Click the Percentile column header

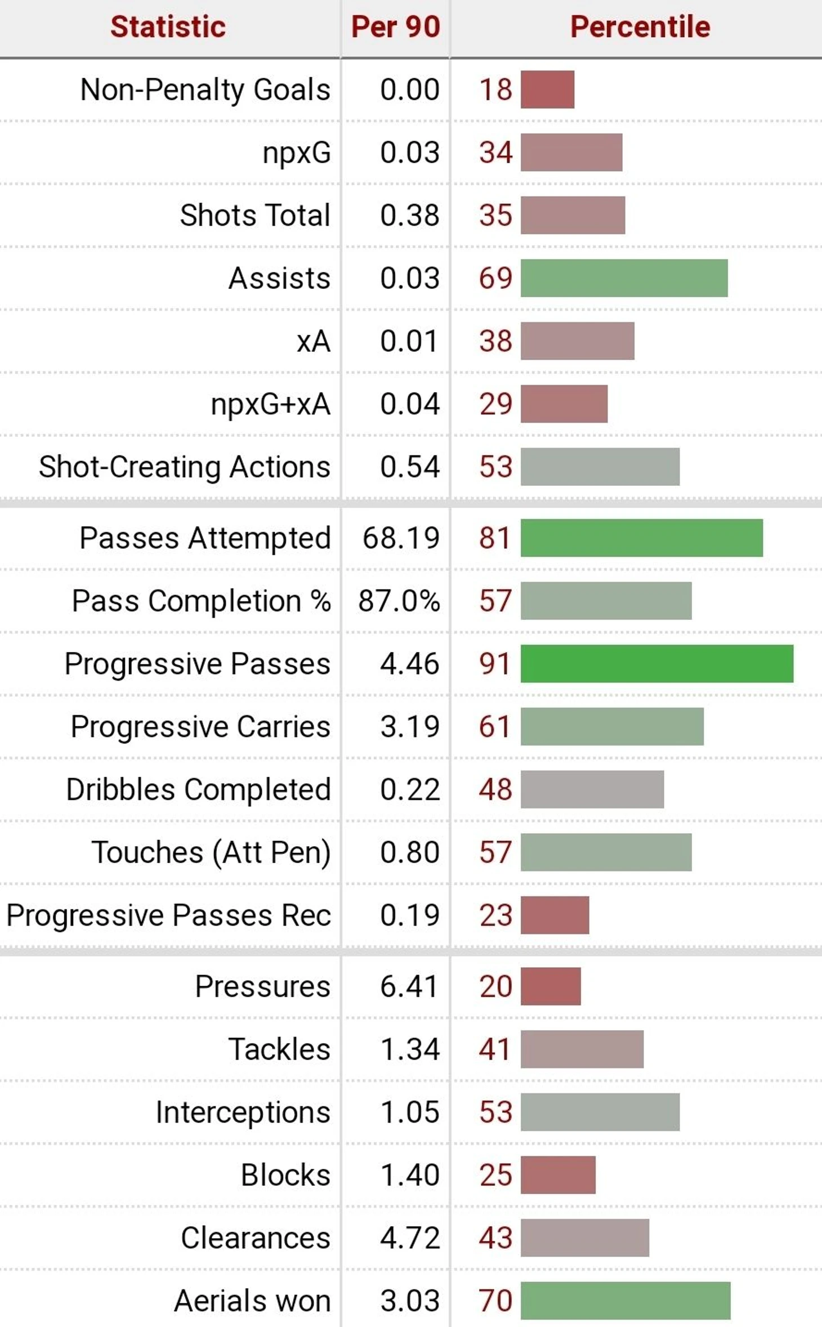click(640, 27)
